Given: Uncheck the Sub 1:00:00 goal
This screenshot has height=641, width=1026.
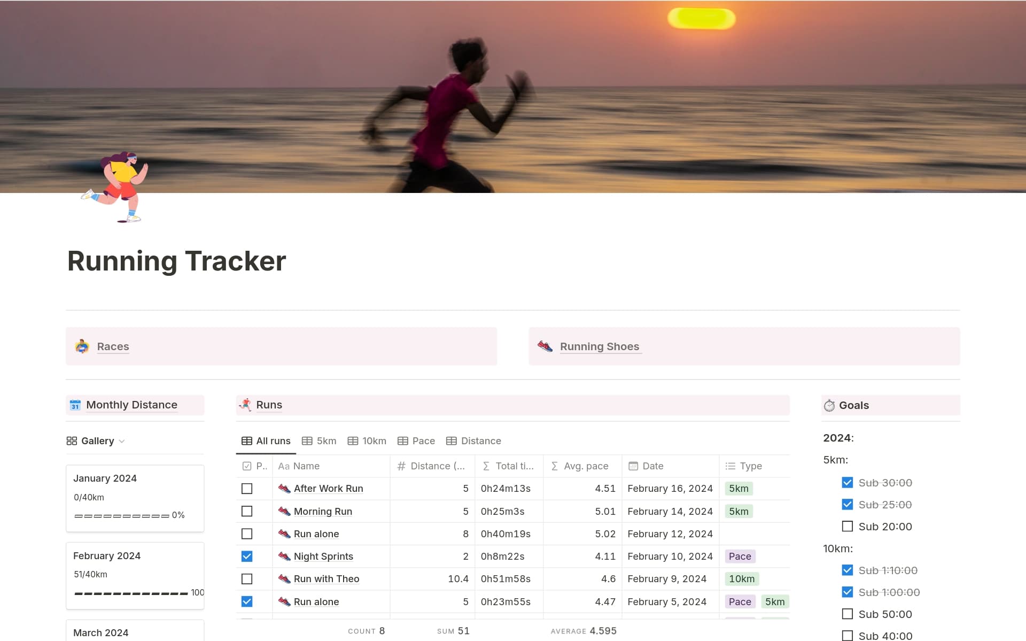Looking at the screenshot, I should point(847,592).
